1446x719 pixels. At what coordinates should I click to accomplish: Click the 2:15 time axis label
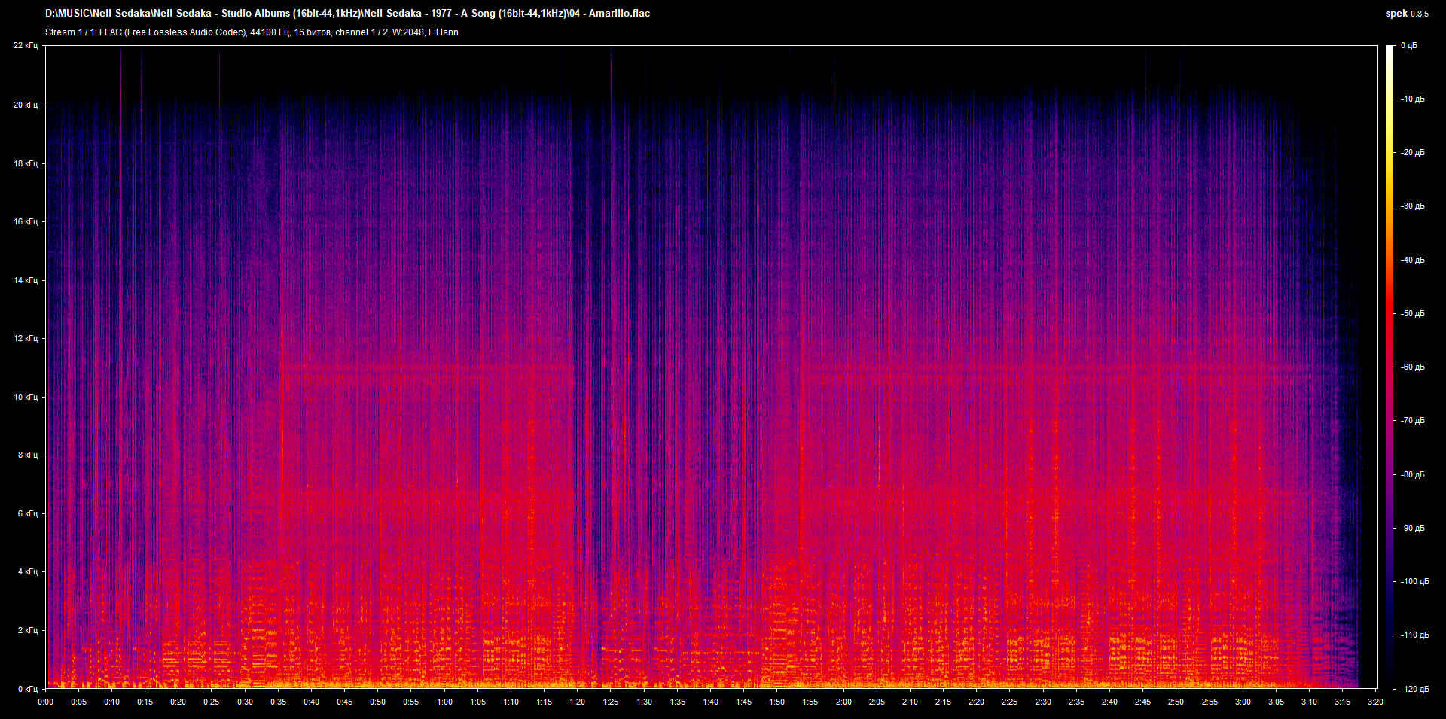click(x=943, y=702)
